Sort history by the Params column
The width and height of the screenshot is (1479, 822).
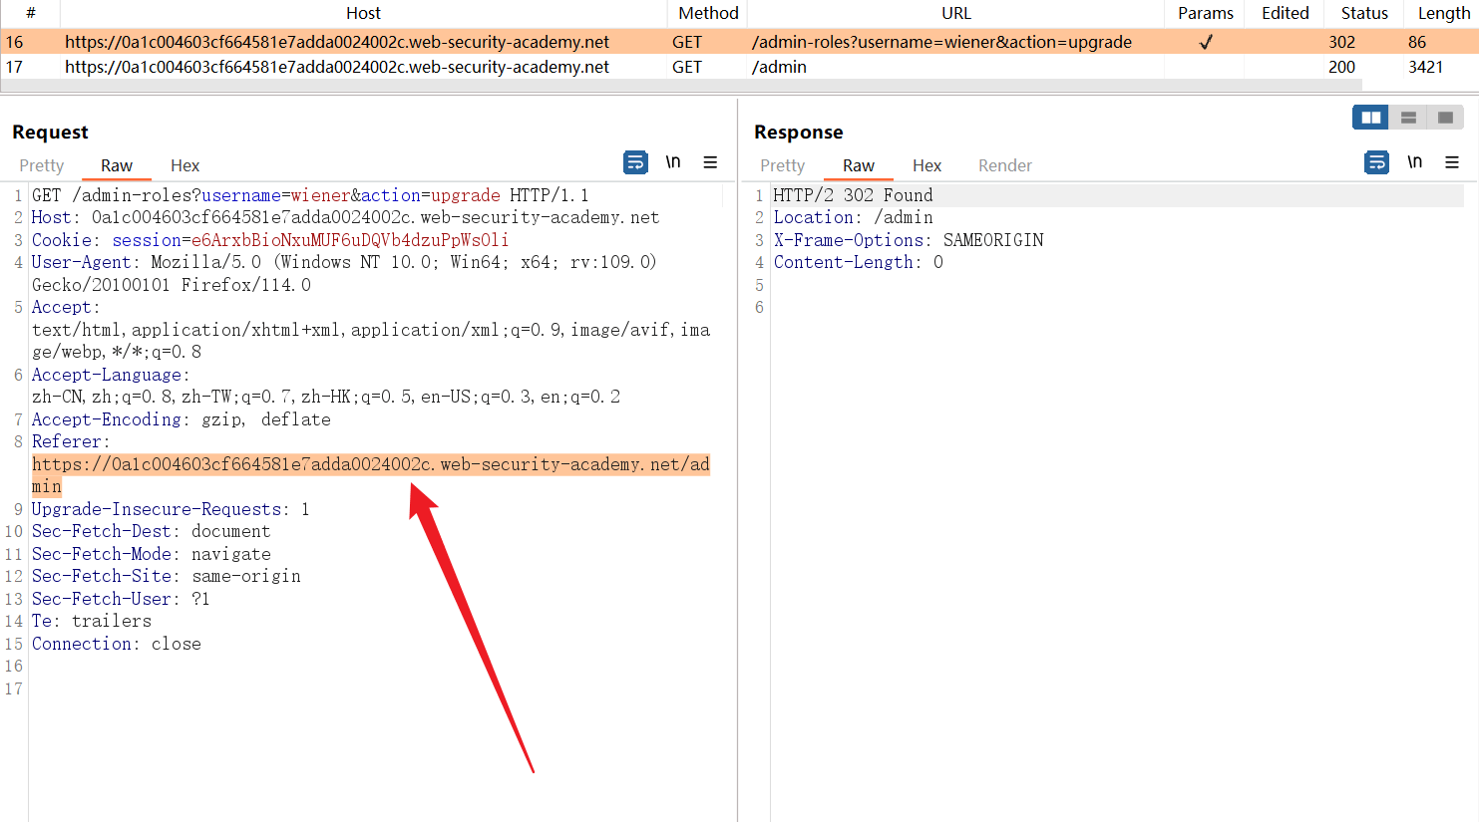1206,13
